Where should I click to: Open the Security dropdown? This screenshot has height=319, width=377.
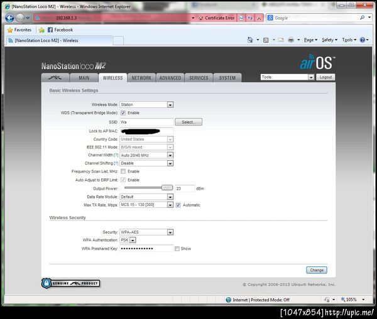point(146,232)
